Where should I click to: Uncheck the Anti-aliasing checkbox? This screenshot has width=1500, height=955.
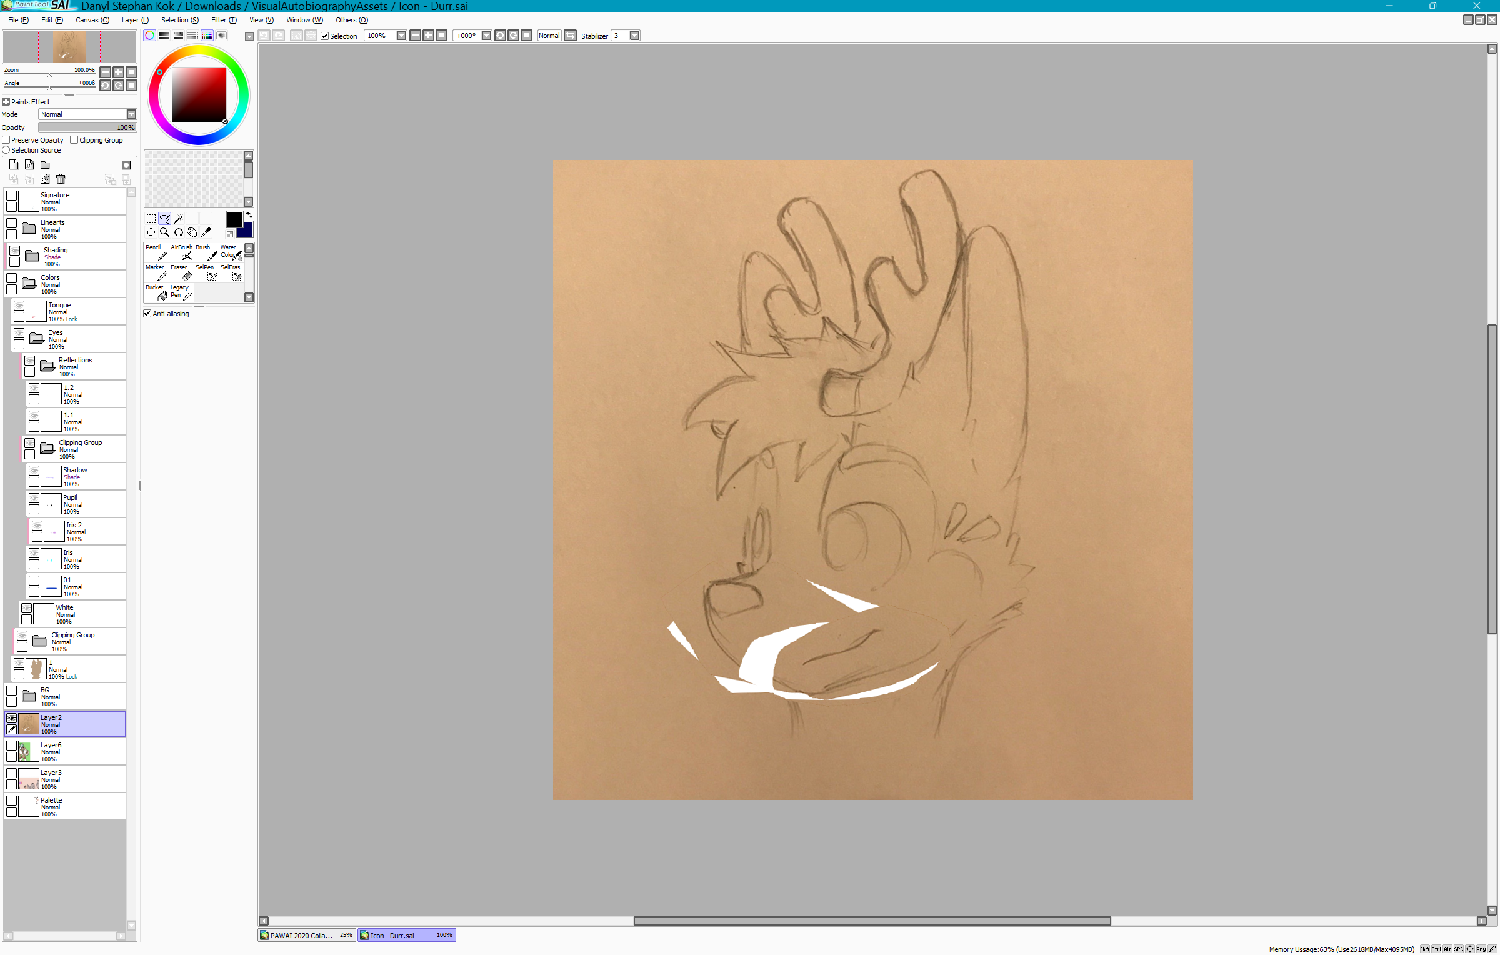(147, 314)
